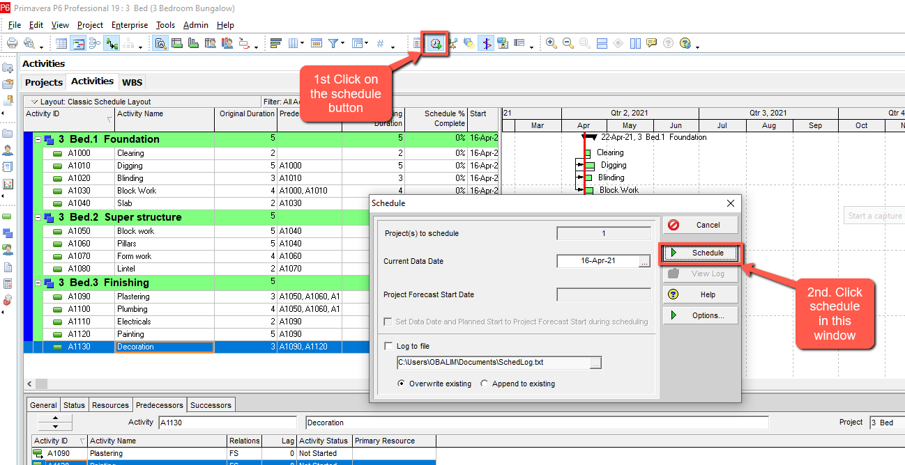This screenshot has height=465, width=905.
Task: Click the Project field showing 3 Bed
Action: click(887, 423)
